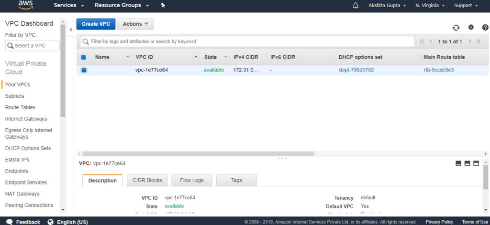
Task: Open route table link rtb-9ccdc9e3
Action: 439,70
